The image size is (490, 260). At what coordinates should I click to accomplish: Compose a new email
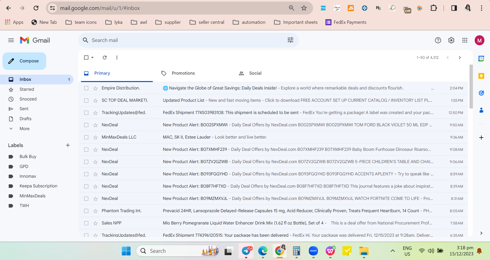[24, 61]
